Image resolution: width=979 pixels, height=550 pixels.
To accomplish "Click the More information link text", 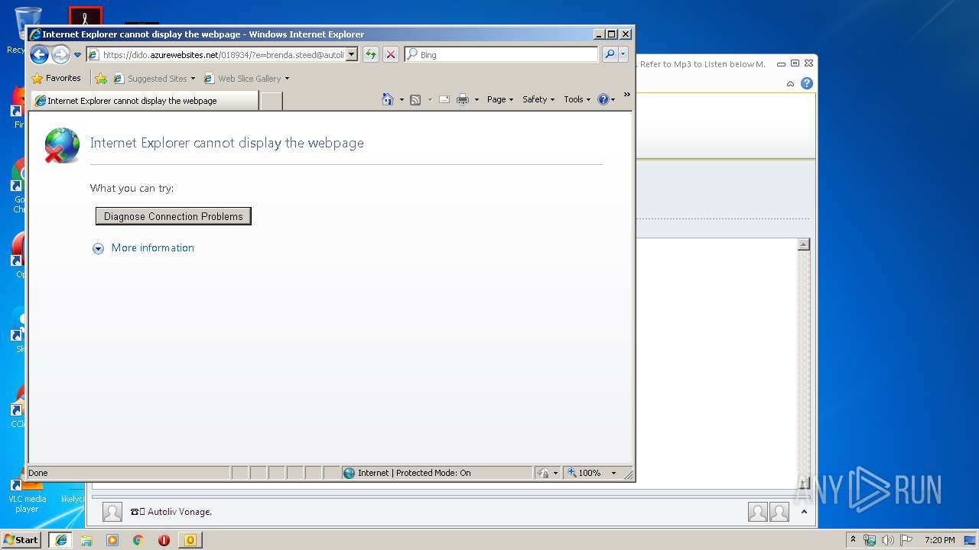I will tap(153, 247).
